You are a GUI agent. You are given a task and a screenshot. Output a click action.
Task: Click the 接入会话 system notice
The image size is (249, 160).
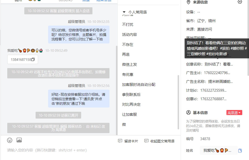[x=58, y=11]
